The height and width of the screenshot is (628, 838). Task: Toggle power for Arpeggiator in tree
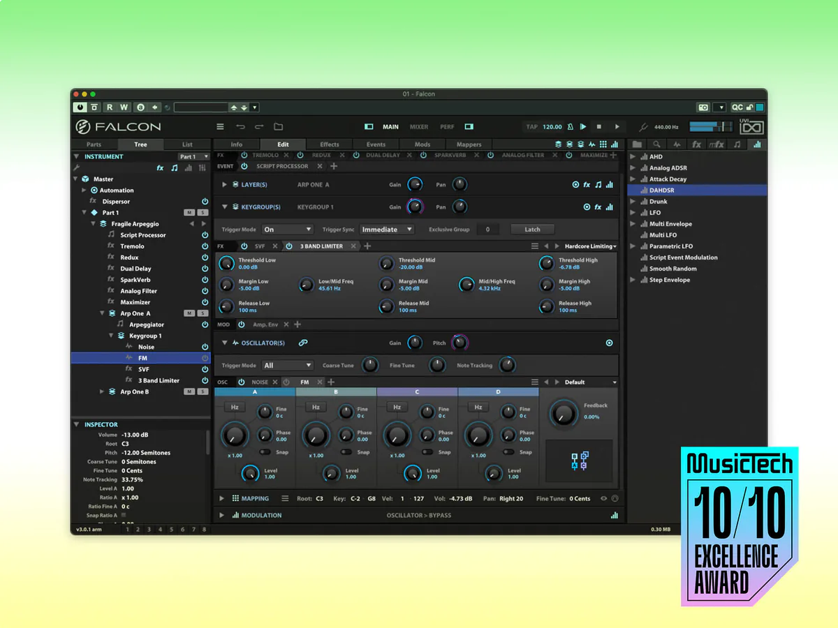[x=205, y=324]
